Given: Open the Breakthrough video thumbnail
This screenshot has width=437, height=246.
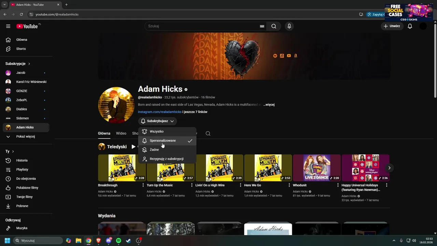Looking at the screenshot, I should (x=122, y=168).
